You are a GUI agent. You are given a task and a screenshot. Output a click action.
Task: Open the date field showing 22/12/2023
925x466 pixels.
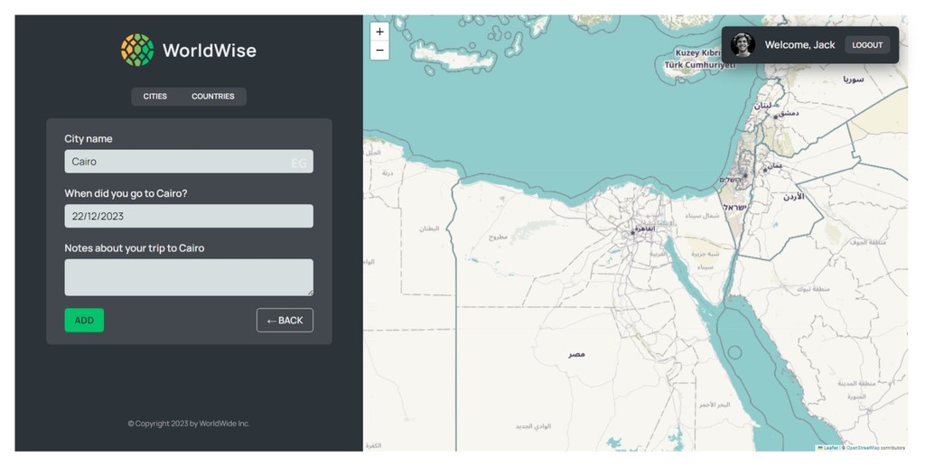click(x=189, y=217)
